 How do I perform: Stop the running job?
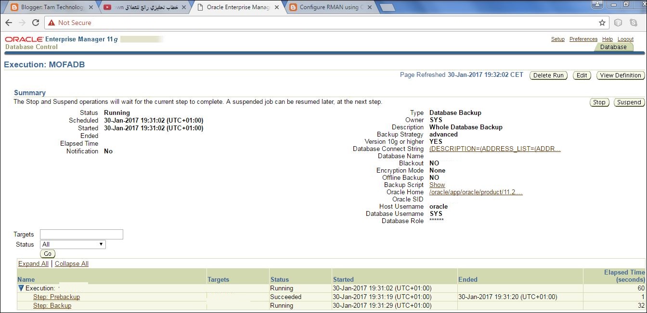point(599,102)
